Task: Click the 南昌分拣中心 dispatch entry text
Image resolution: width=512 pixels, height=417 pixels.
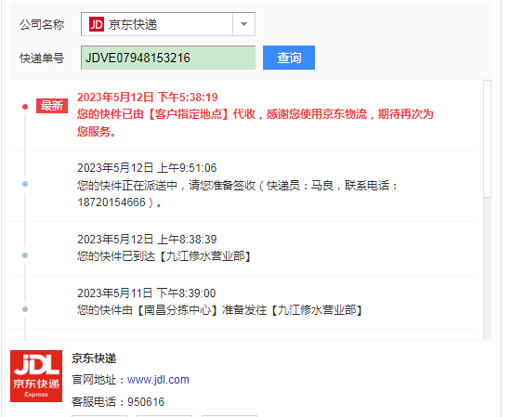Action: click(x=219, y=309)
